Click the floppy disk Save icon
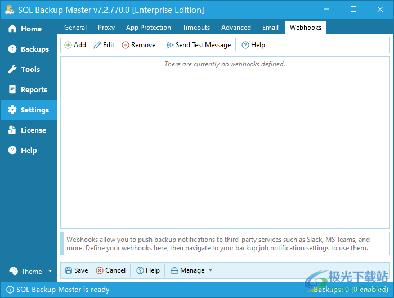Viewport: 394px width, 298px height. (69, 270)
